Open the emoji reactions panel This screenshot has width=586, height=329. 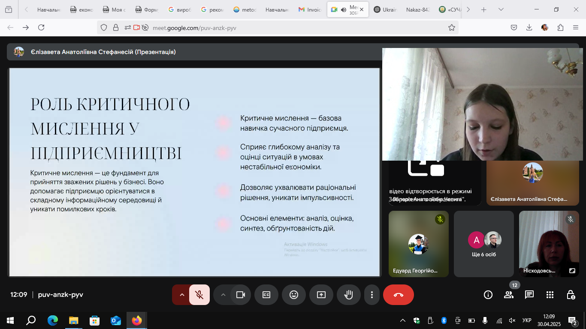tap(293, 295)
